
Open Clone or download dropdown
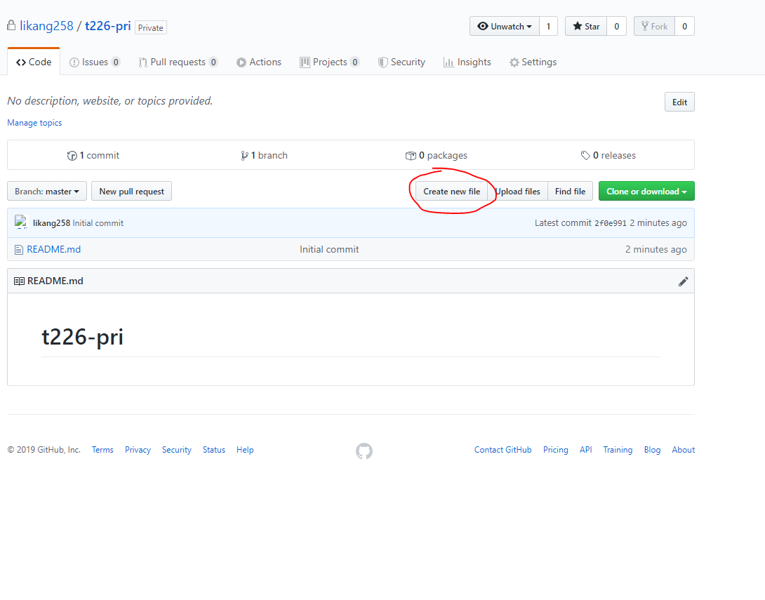tap(646, 191)
